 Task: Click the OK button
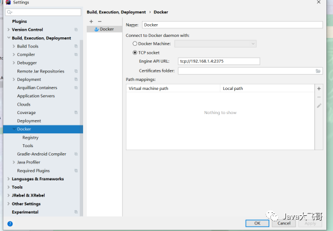tap(257, 223)
